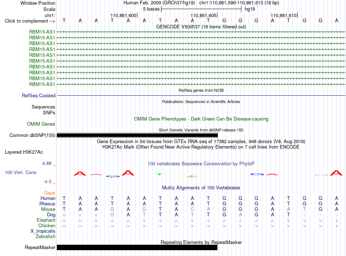Open the OMIM Genes track label
This screenshot has width=346, height=256.
tap(41, 124)
